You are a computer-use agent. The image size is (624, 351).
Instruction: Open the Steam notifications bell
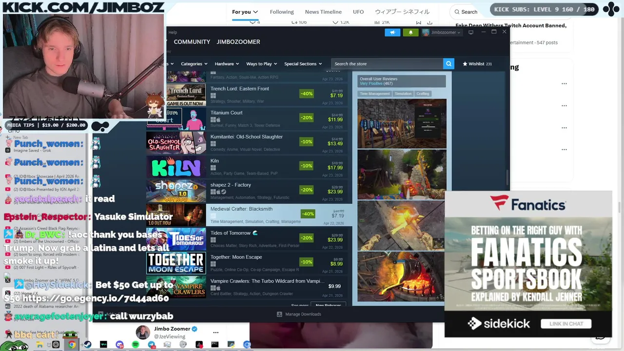(x=410, y=32)
